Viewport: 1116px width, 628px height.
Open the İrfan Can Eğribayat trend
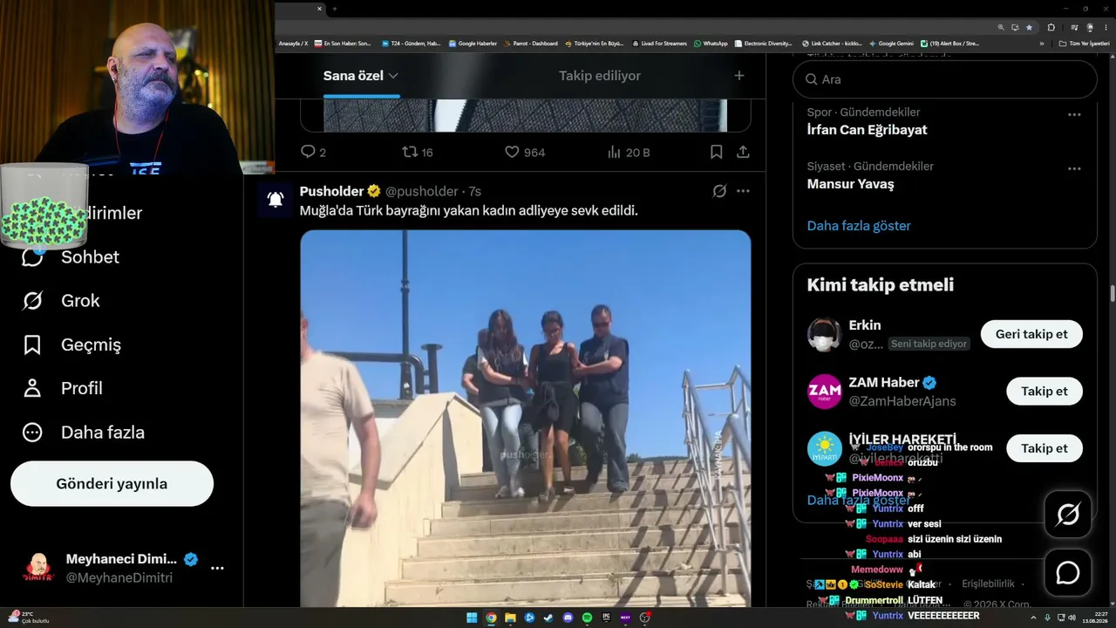(868, 130)
